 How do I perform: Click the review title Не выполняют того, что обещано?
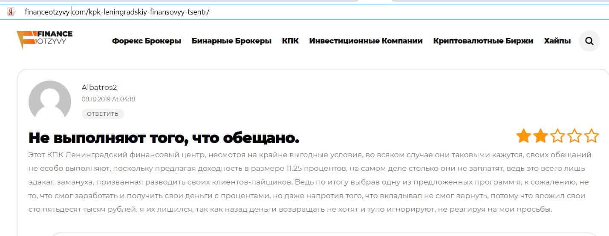[x=164, y=138]
